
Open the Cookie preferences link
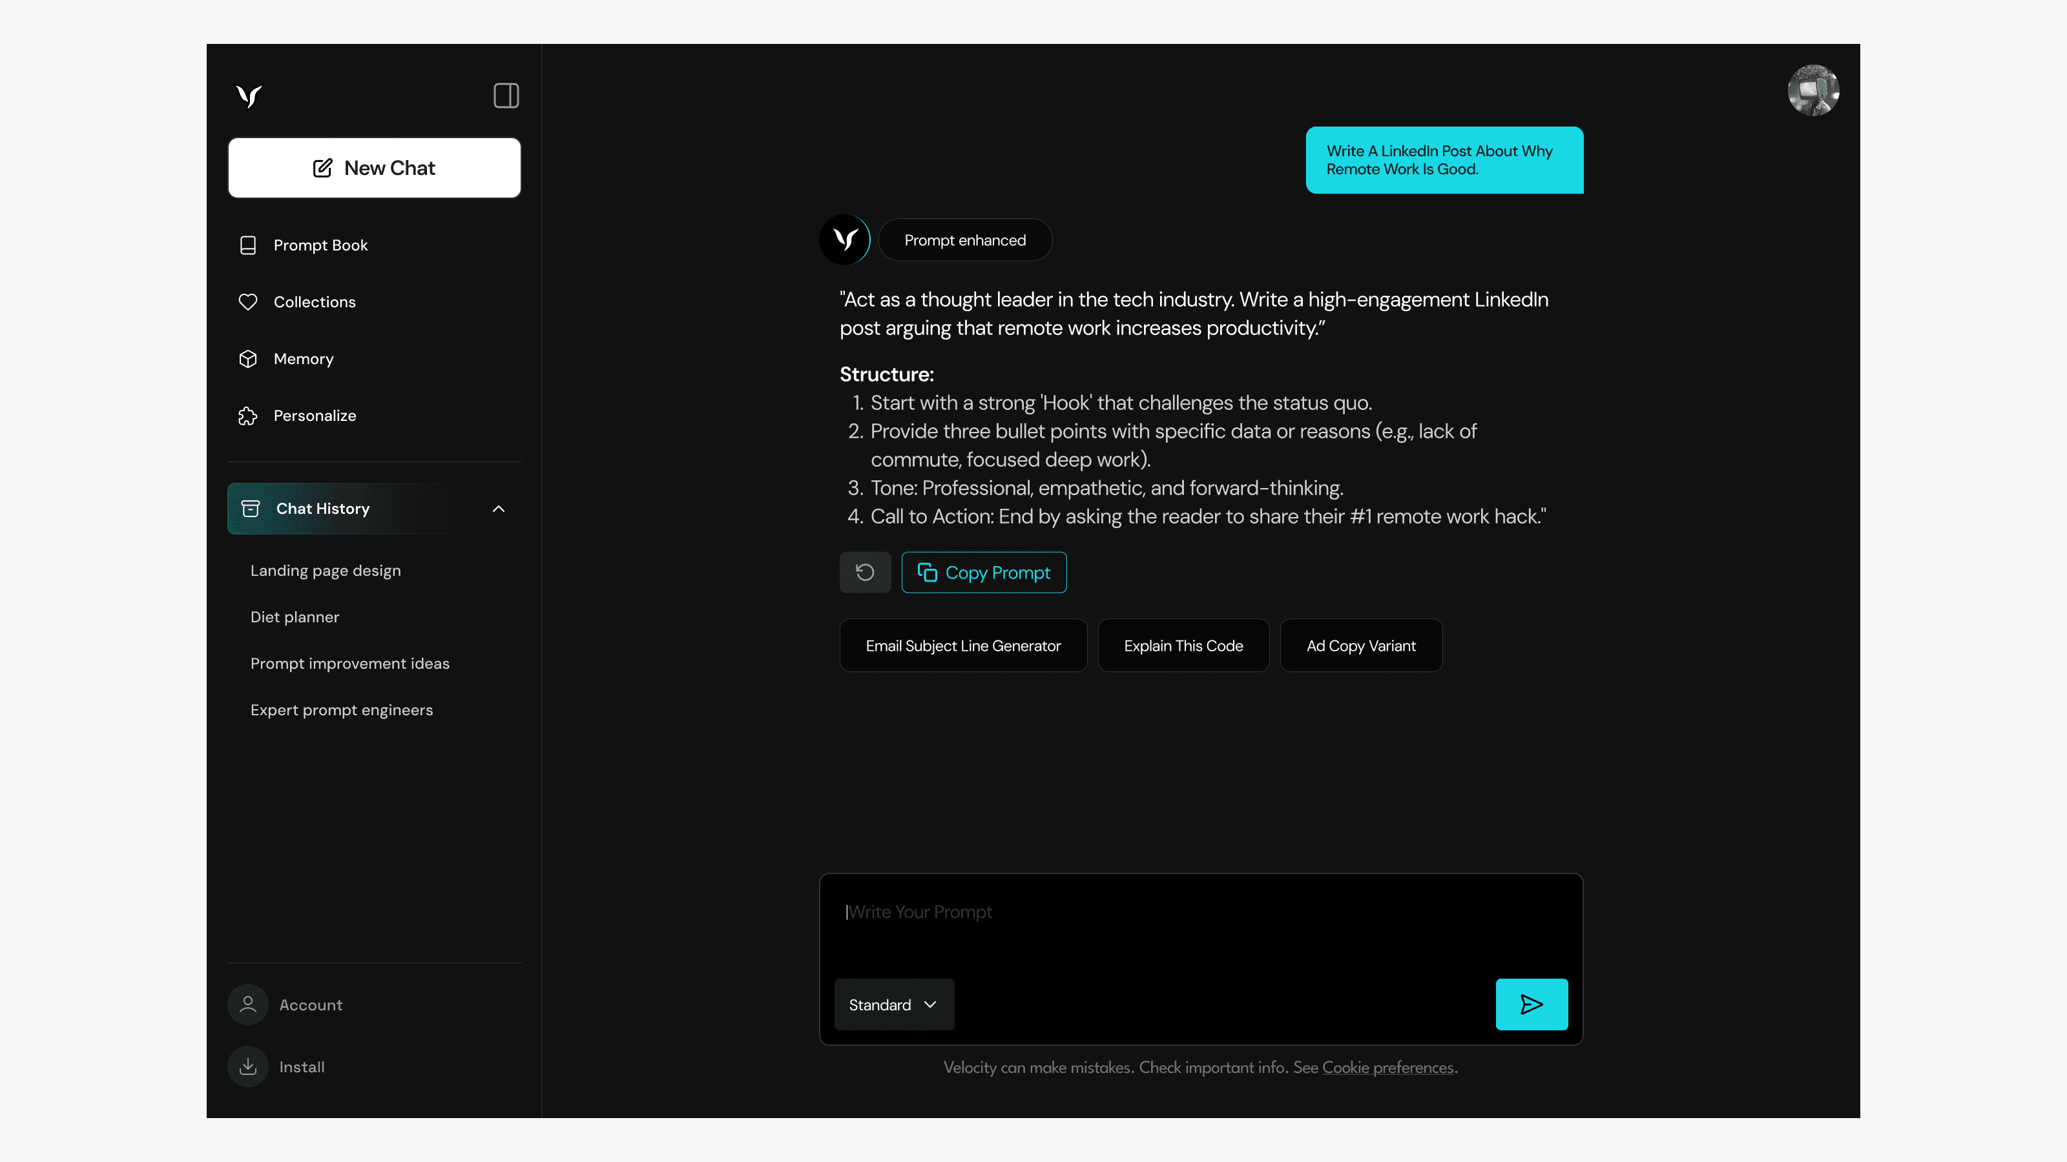(1387, 1067)
